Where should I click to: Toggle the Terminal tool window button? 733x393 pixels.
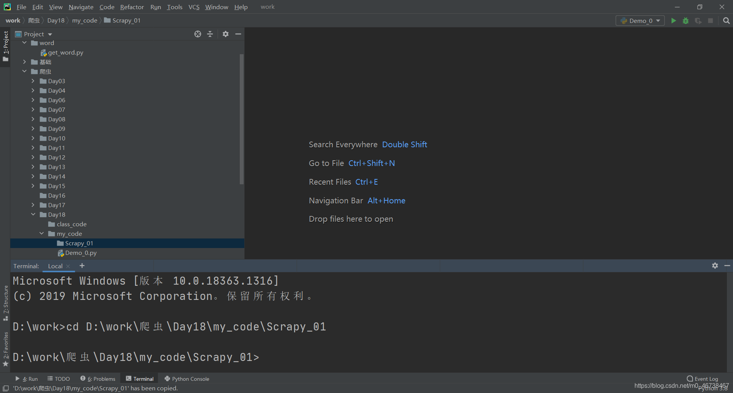tap(140, 379)
